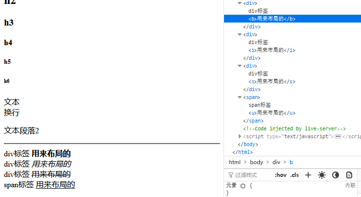The image size is (361, 197).
Task: Click the 文本段落2 paragraph
Action: [x=22, y=131]
